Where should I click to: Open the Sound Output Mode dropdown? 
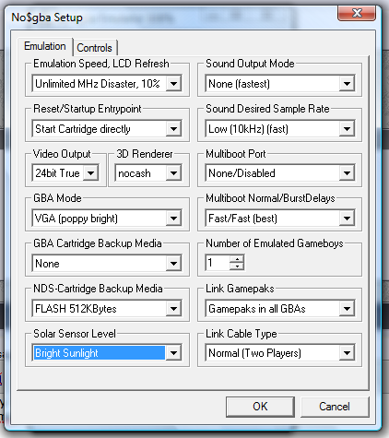pyautogui.click(x=280, y=83)
